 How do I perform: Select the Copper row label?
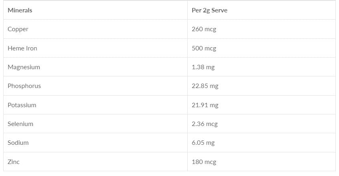[18, 29]
